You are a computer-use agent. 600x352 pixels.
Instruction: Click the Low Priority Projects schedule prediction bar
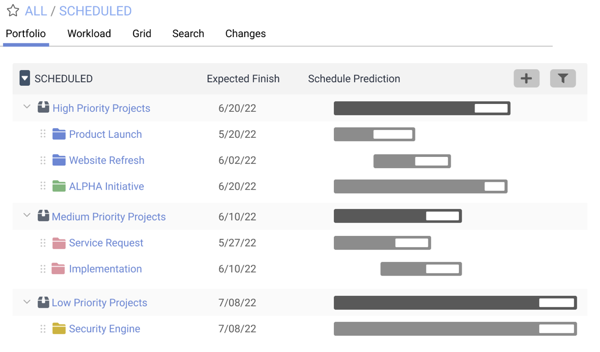(455, 303)
